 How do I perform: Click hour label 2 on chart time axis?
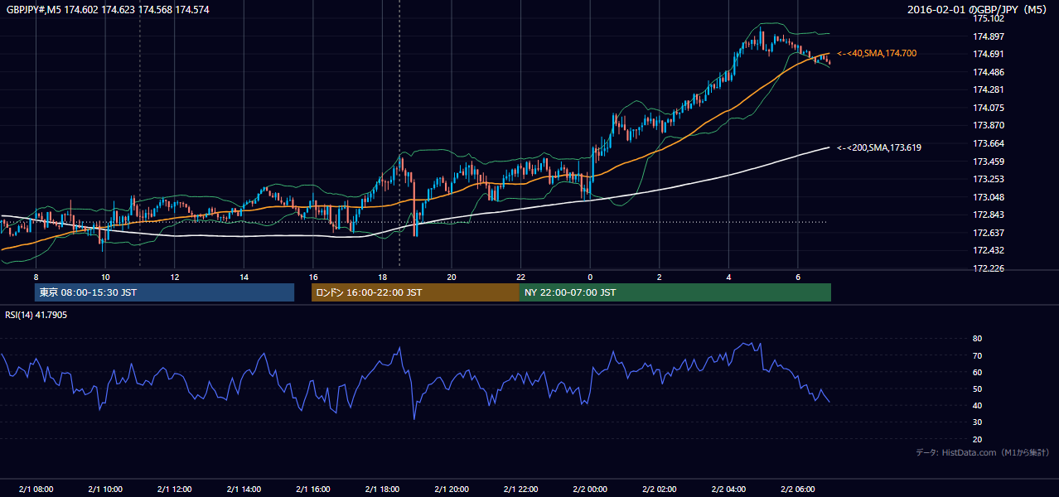(660, 277)
